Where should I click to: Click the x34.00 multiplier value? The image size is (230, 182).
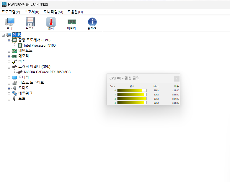click(176, 99)
